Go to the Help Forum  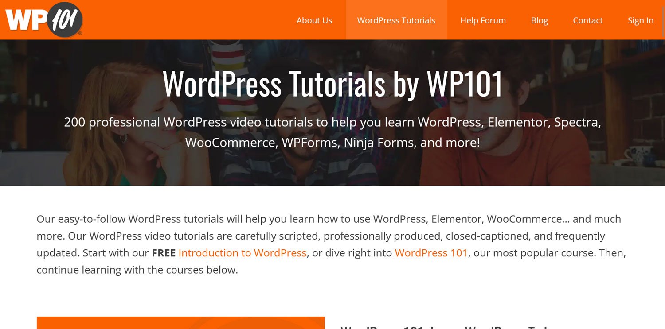coord(483,20)
